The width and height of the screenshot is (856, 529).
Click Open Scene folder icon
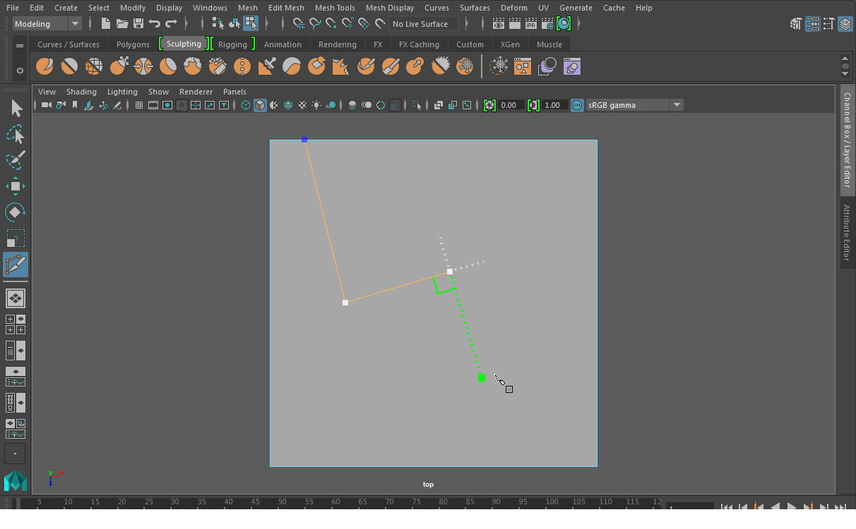121,24
